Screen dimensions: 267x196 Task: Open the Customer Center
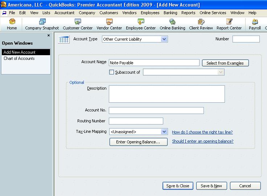pos(78,24)
